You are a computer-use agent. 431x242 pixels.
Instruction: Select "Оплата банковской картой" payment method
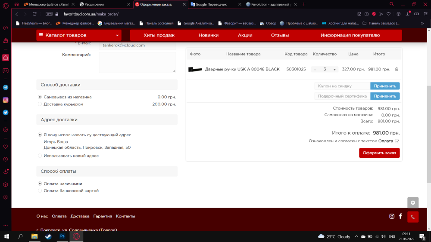(x=40, y=190)
